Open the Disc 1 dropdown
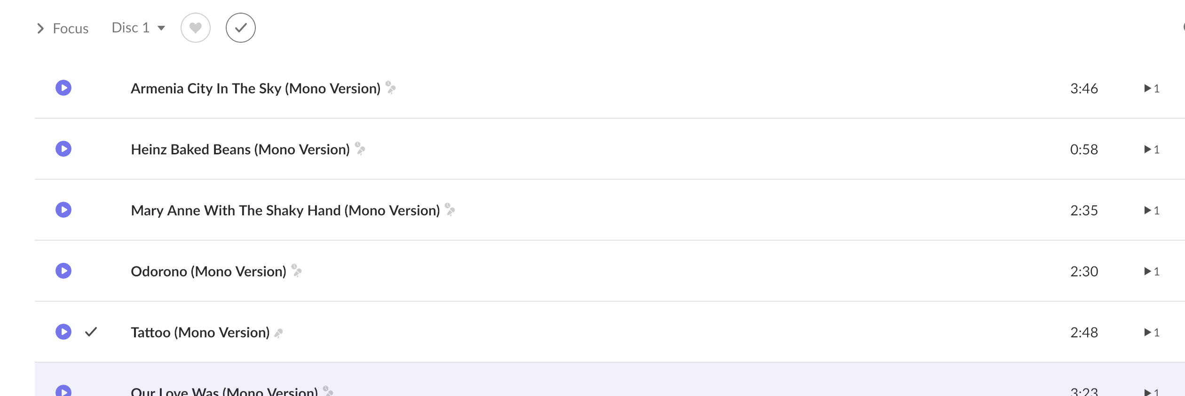The height and width of the screenshot is (396, 1185). coord(138,28)
